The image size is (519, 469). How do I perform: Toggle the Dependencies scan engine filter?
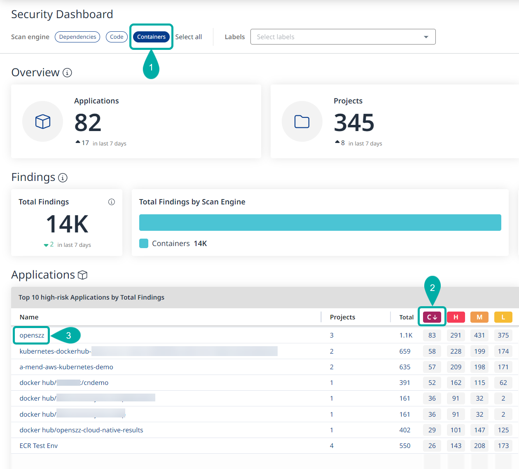coord(77,37)
